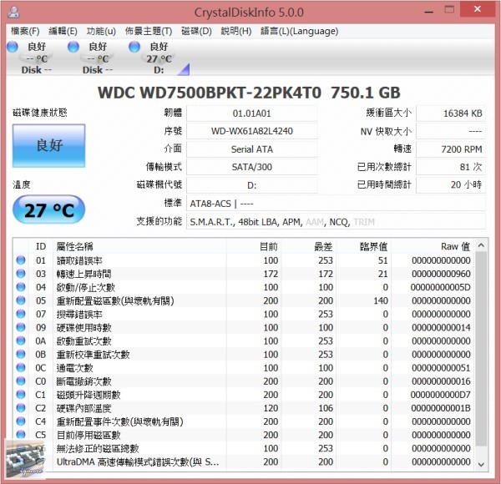The height and width of the screenshot is (484, 501).
Task: Open the 佈景主題(T) menu
Action: click(149, 31)
